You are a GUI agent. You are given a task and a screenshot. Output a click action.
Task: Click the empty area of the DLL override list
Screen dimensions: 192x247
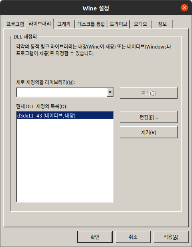[65, 160]
